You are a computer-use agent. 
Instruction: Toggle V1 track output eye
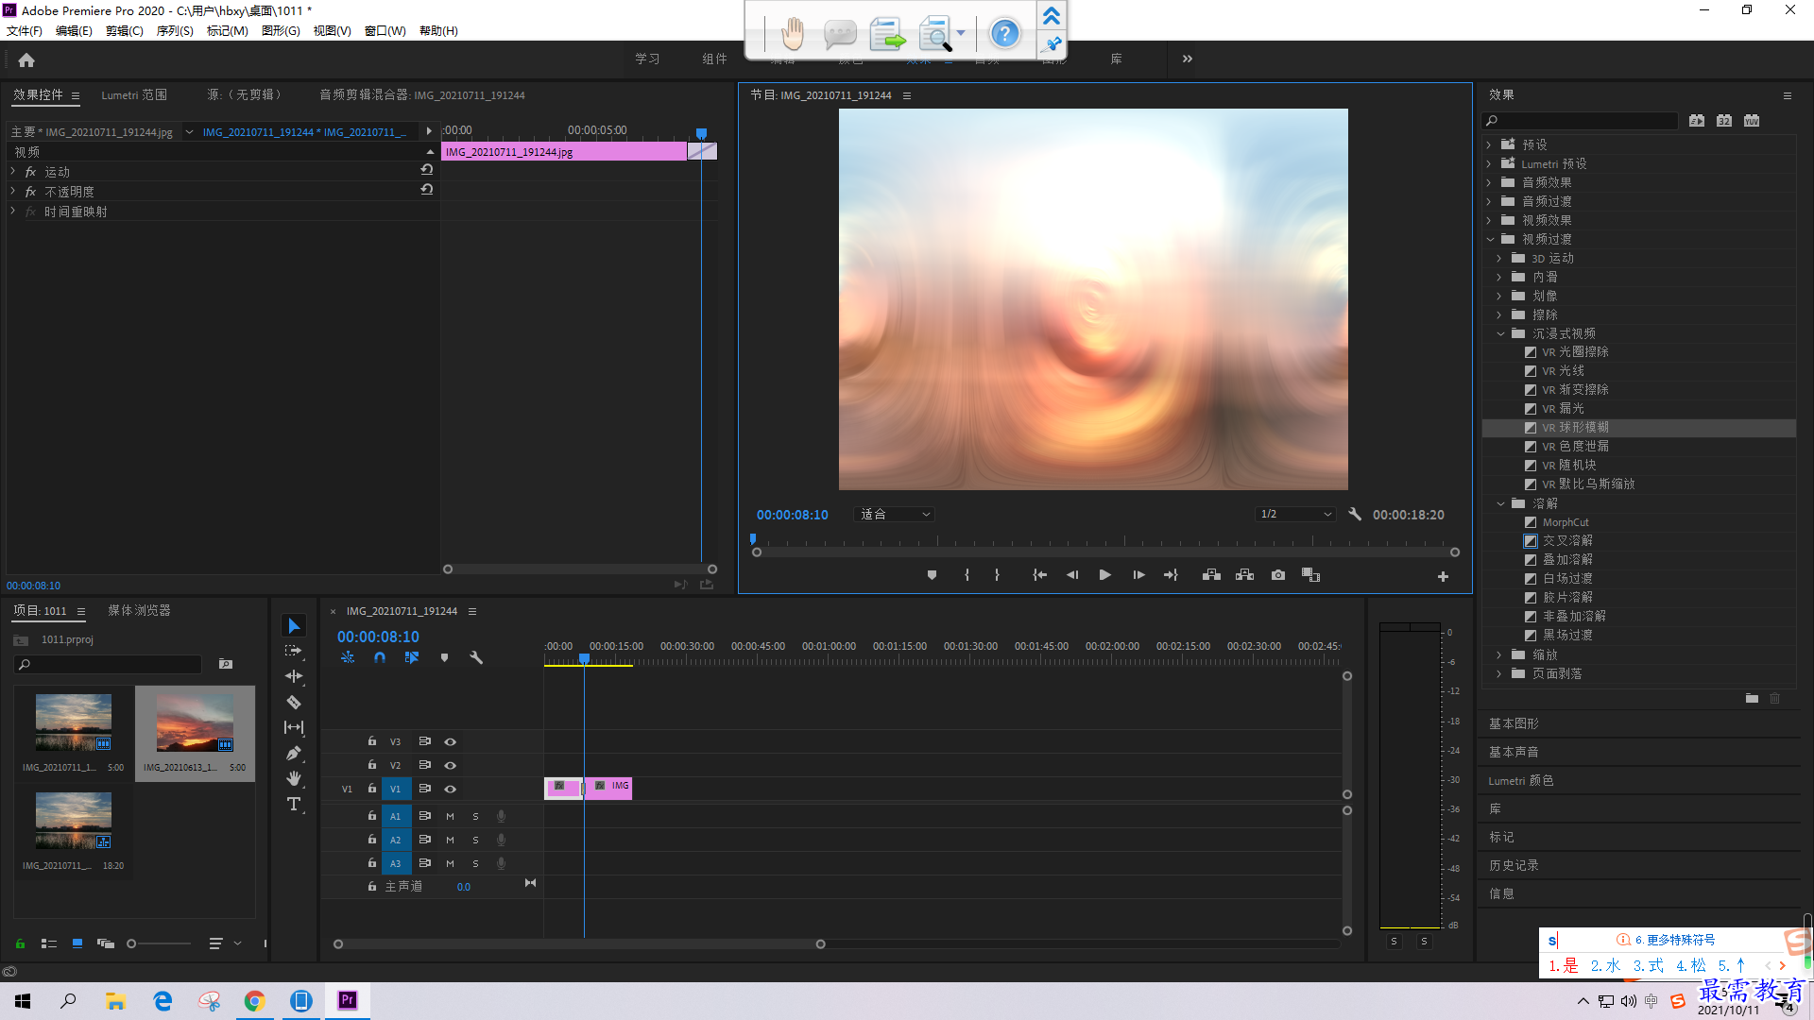[451, 789]
